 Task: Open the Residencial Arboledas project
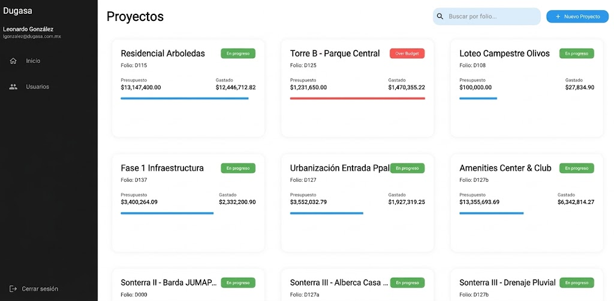163,53
